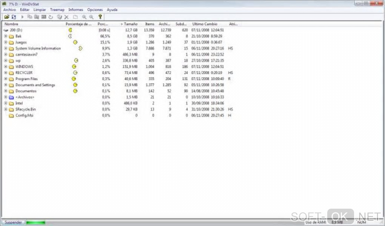Click the [0:08 s] scan time value
385x226 pixels.
click(104, 30)
